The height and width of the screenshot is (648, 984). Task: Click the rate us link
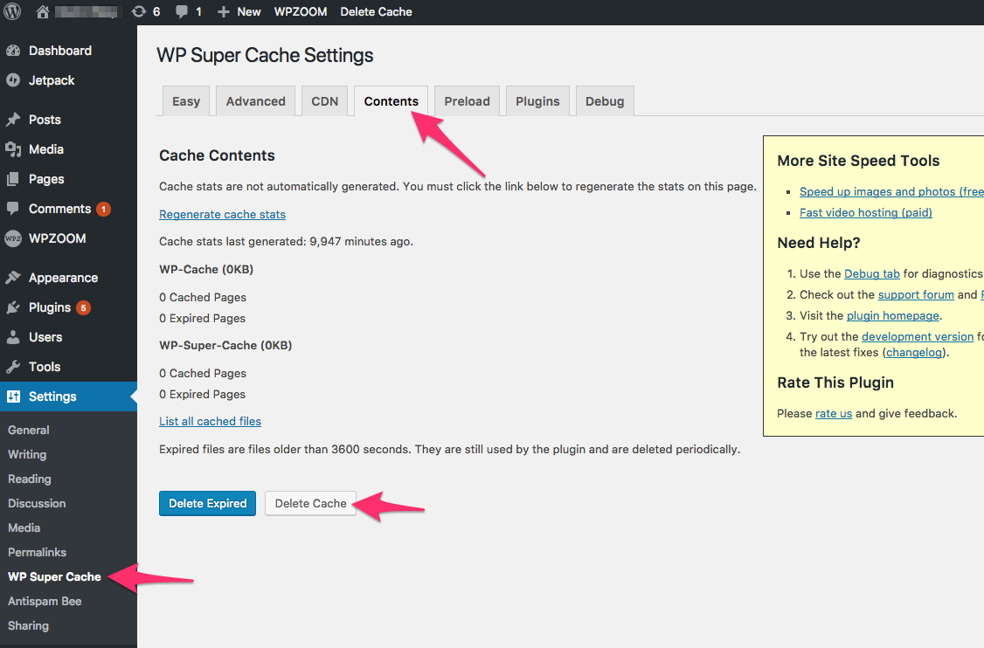[834, 413]
